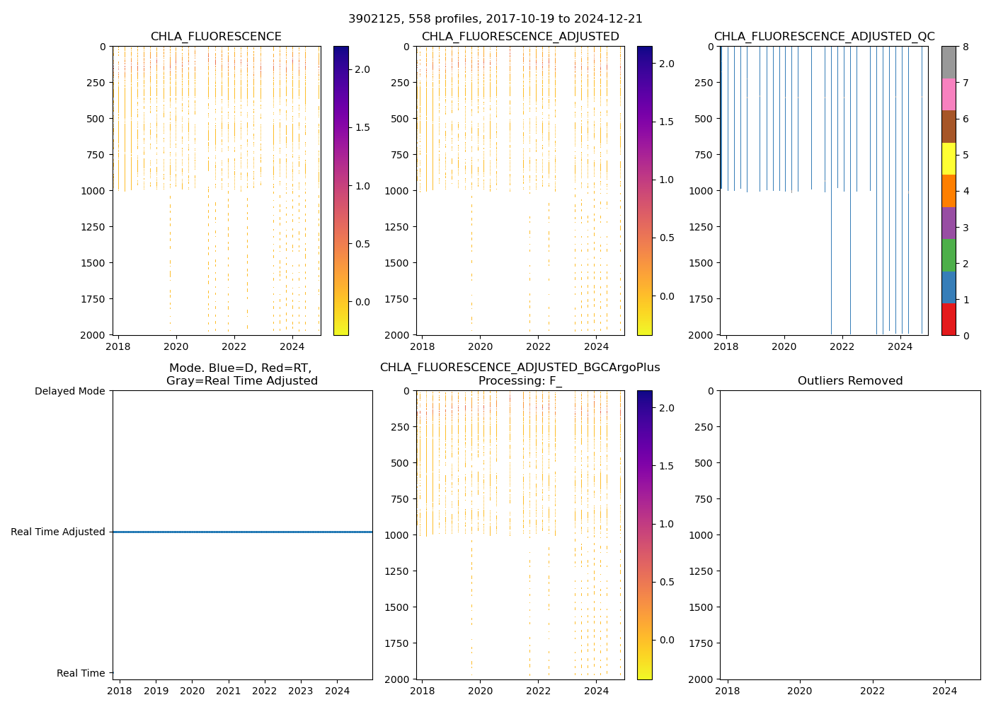Select the yellow QC colorbar segment
Image resolution: width=991 pixels, height=707 pixels.
pos(949,158)
